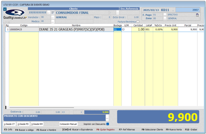
Task: Click the ListaP column header
Action: (x=149, y=25)
